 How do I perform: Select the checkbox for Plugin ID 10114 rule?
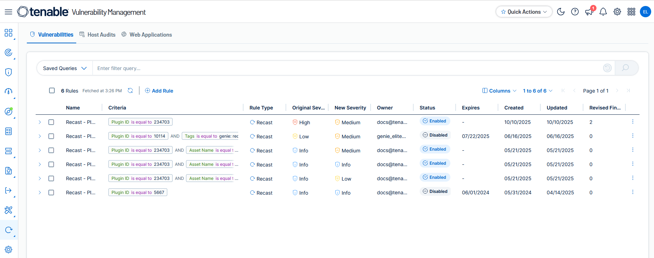(51, 136)
